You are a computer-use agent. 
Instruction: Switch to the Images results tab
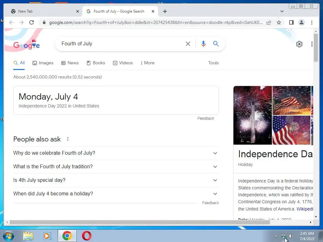(x=43, y=63)
